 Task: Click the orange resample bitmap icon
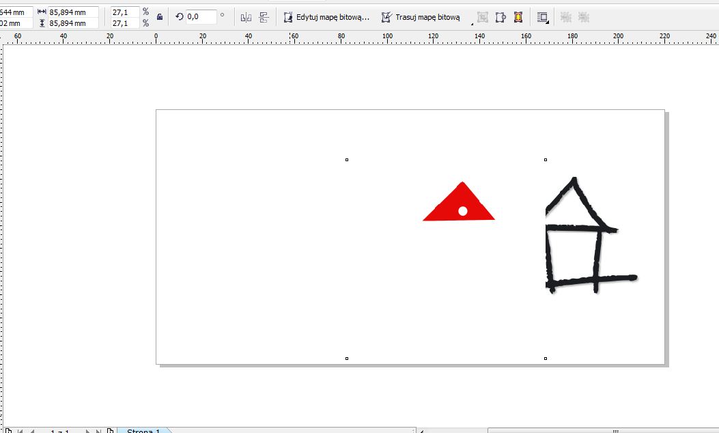click(x=518, y=17)
